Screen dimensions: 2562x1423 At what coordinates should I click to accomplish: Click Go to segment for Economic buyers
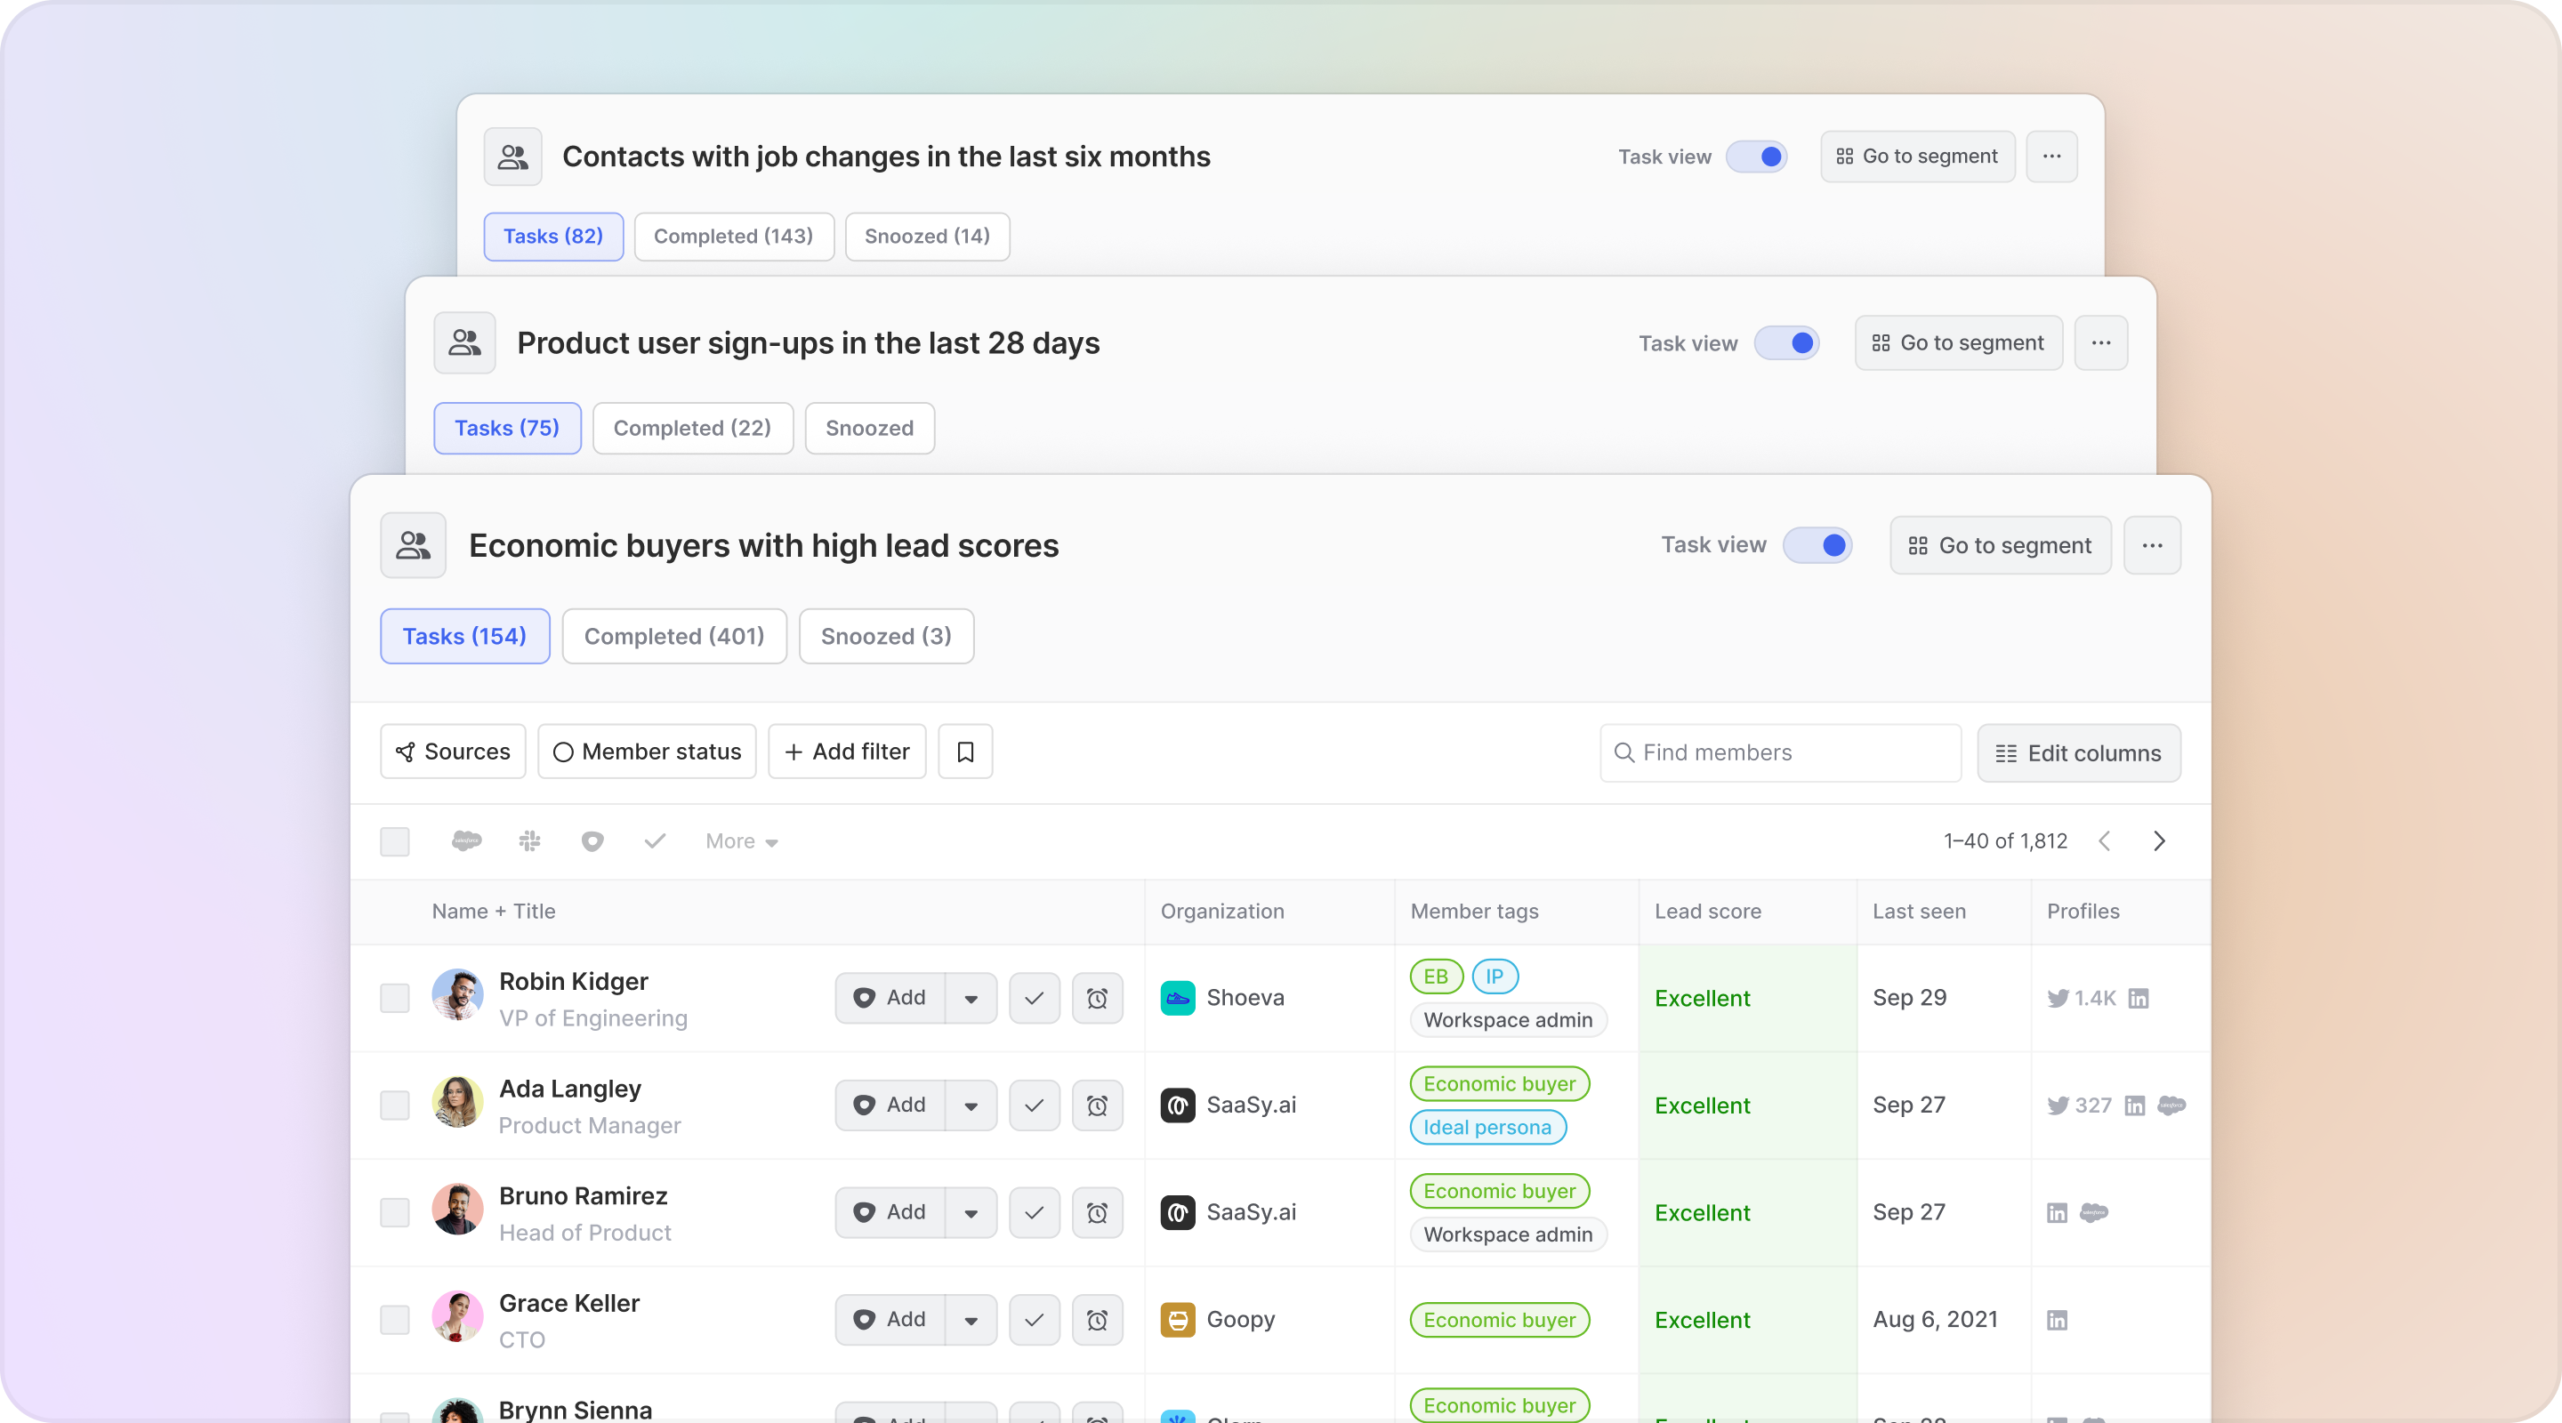pos(2000,545)
